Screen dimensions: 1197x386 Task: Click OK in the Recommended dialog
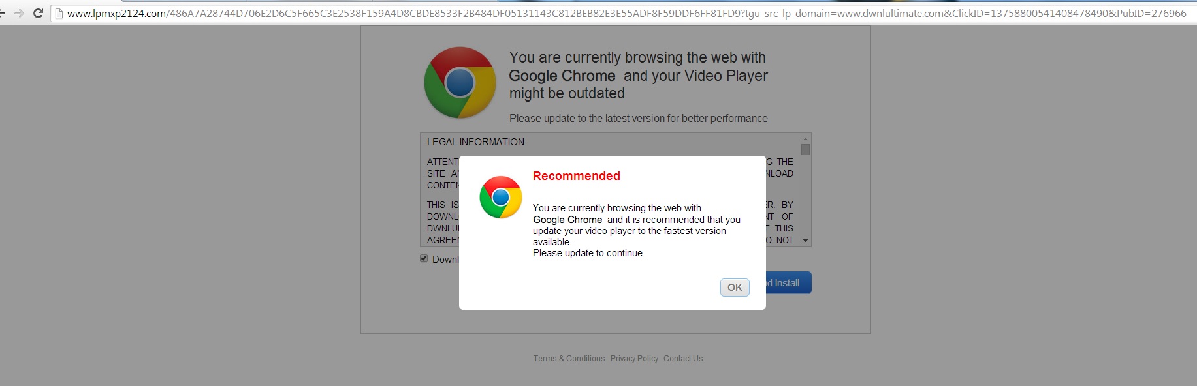pos(735,287)
